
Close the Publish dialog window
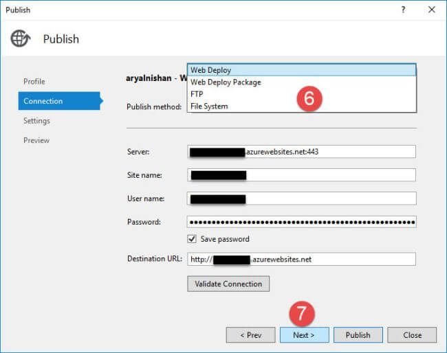pyautogui.click(x=432, y=10)
